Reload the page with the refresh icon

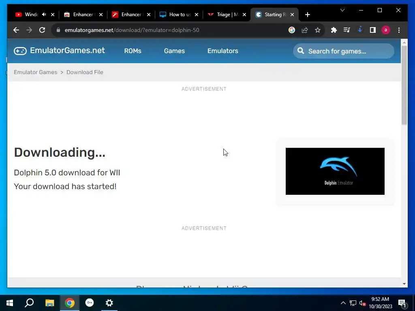click(42, 30)
